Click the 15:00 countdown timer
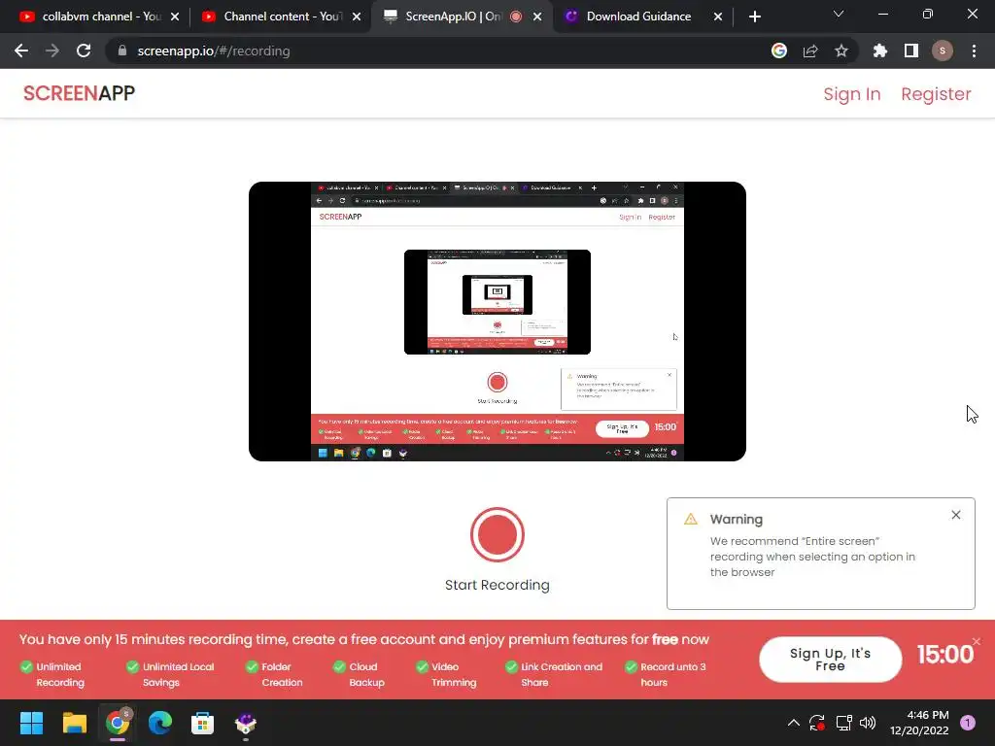995x746 pixels. tap(944, 655)
